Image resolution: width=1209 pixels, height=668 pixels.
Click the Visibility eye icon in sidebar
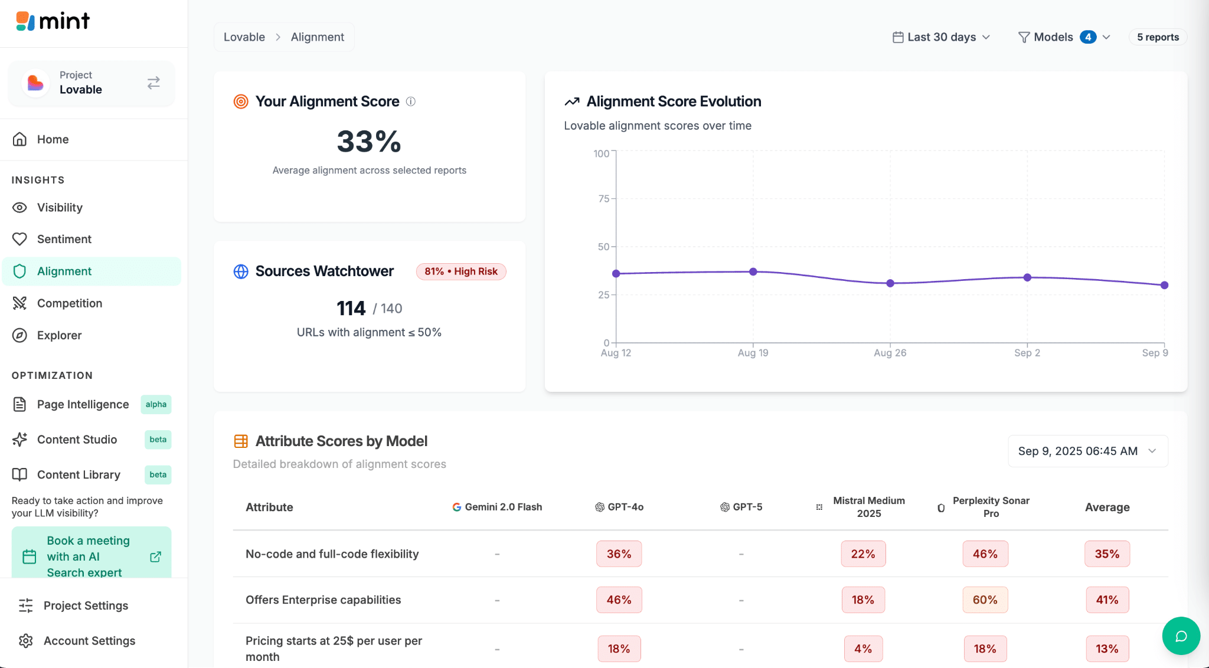19,208
